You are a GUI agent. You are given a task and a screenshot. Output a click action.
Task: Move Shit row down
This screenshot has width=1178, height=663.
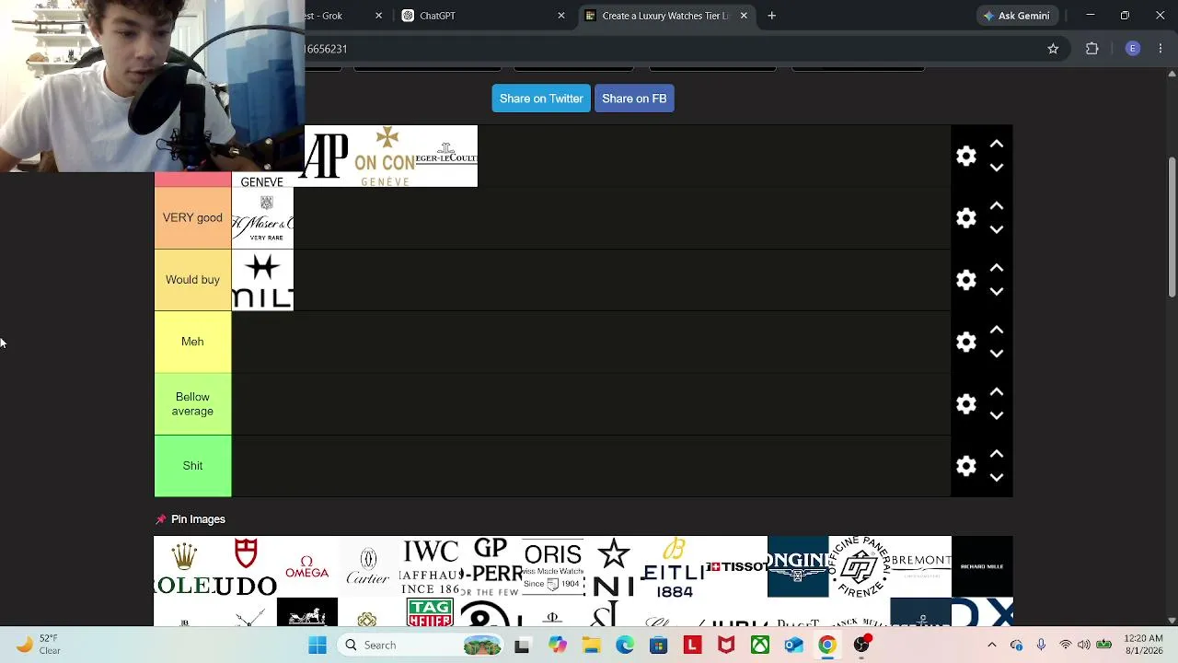click(997, 477)
